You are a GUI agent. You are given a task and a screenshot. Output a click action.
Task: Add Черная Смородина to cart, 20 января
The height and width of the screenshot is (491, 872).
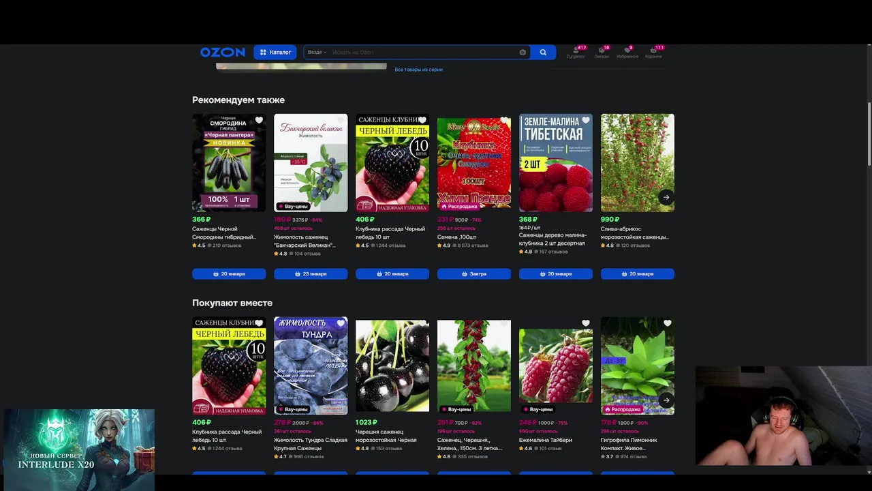pos(229,273)
